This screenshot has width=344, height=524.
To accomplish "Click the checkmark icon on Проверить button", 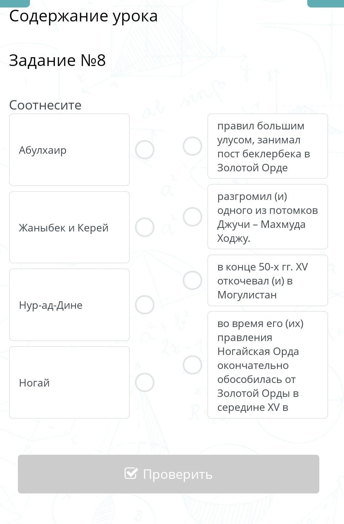I will (131, 473).
